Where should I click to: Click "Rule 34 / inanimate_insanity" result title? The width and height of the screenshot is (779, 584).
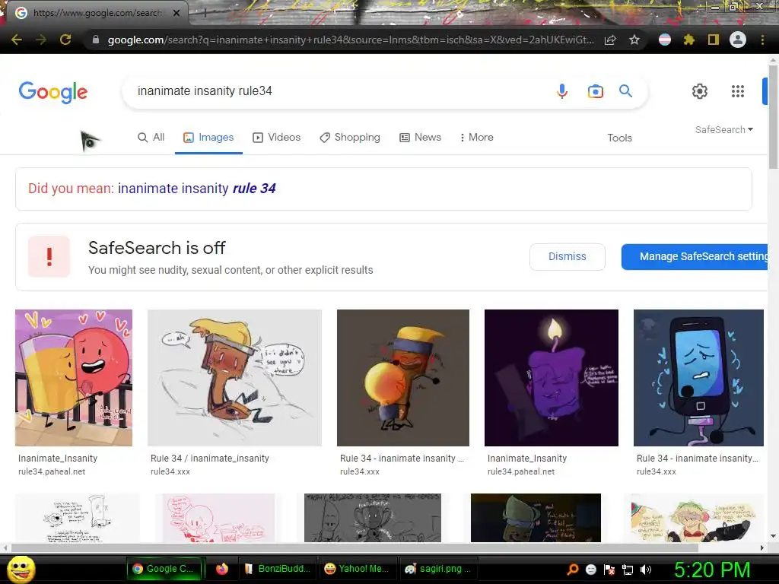point(210,458)
